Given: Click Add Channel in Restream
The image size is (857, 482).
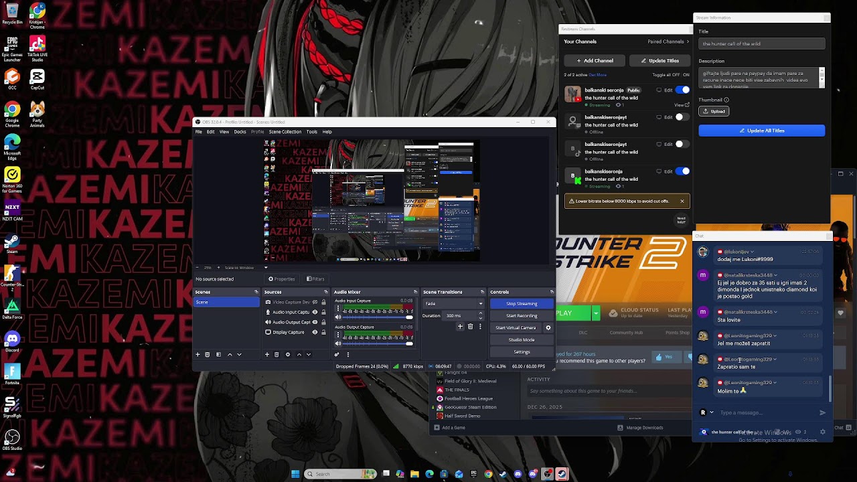Looking at the screenshot, I should [595, 60].
